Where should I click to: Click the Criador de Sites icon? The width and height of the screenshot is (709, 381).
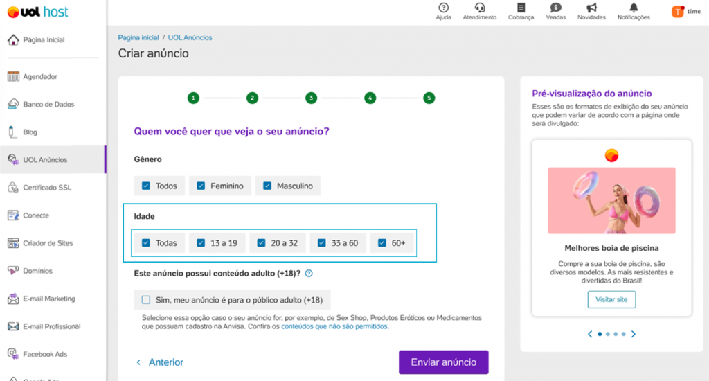(13, 243)
